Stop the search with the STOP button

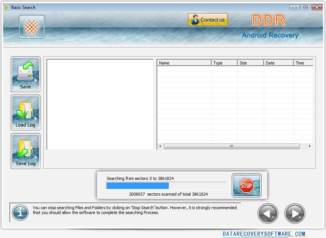click(246, 185)
